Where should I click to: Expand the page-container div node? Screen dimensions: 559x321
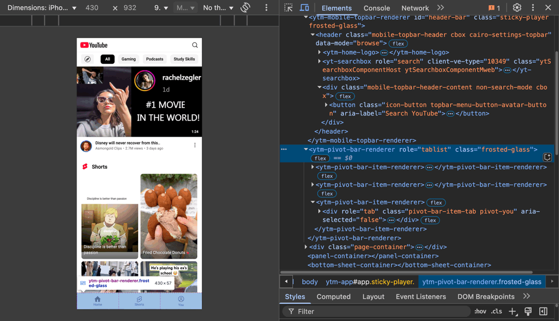click(x=306, y=247)
